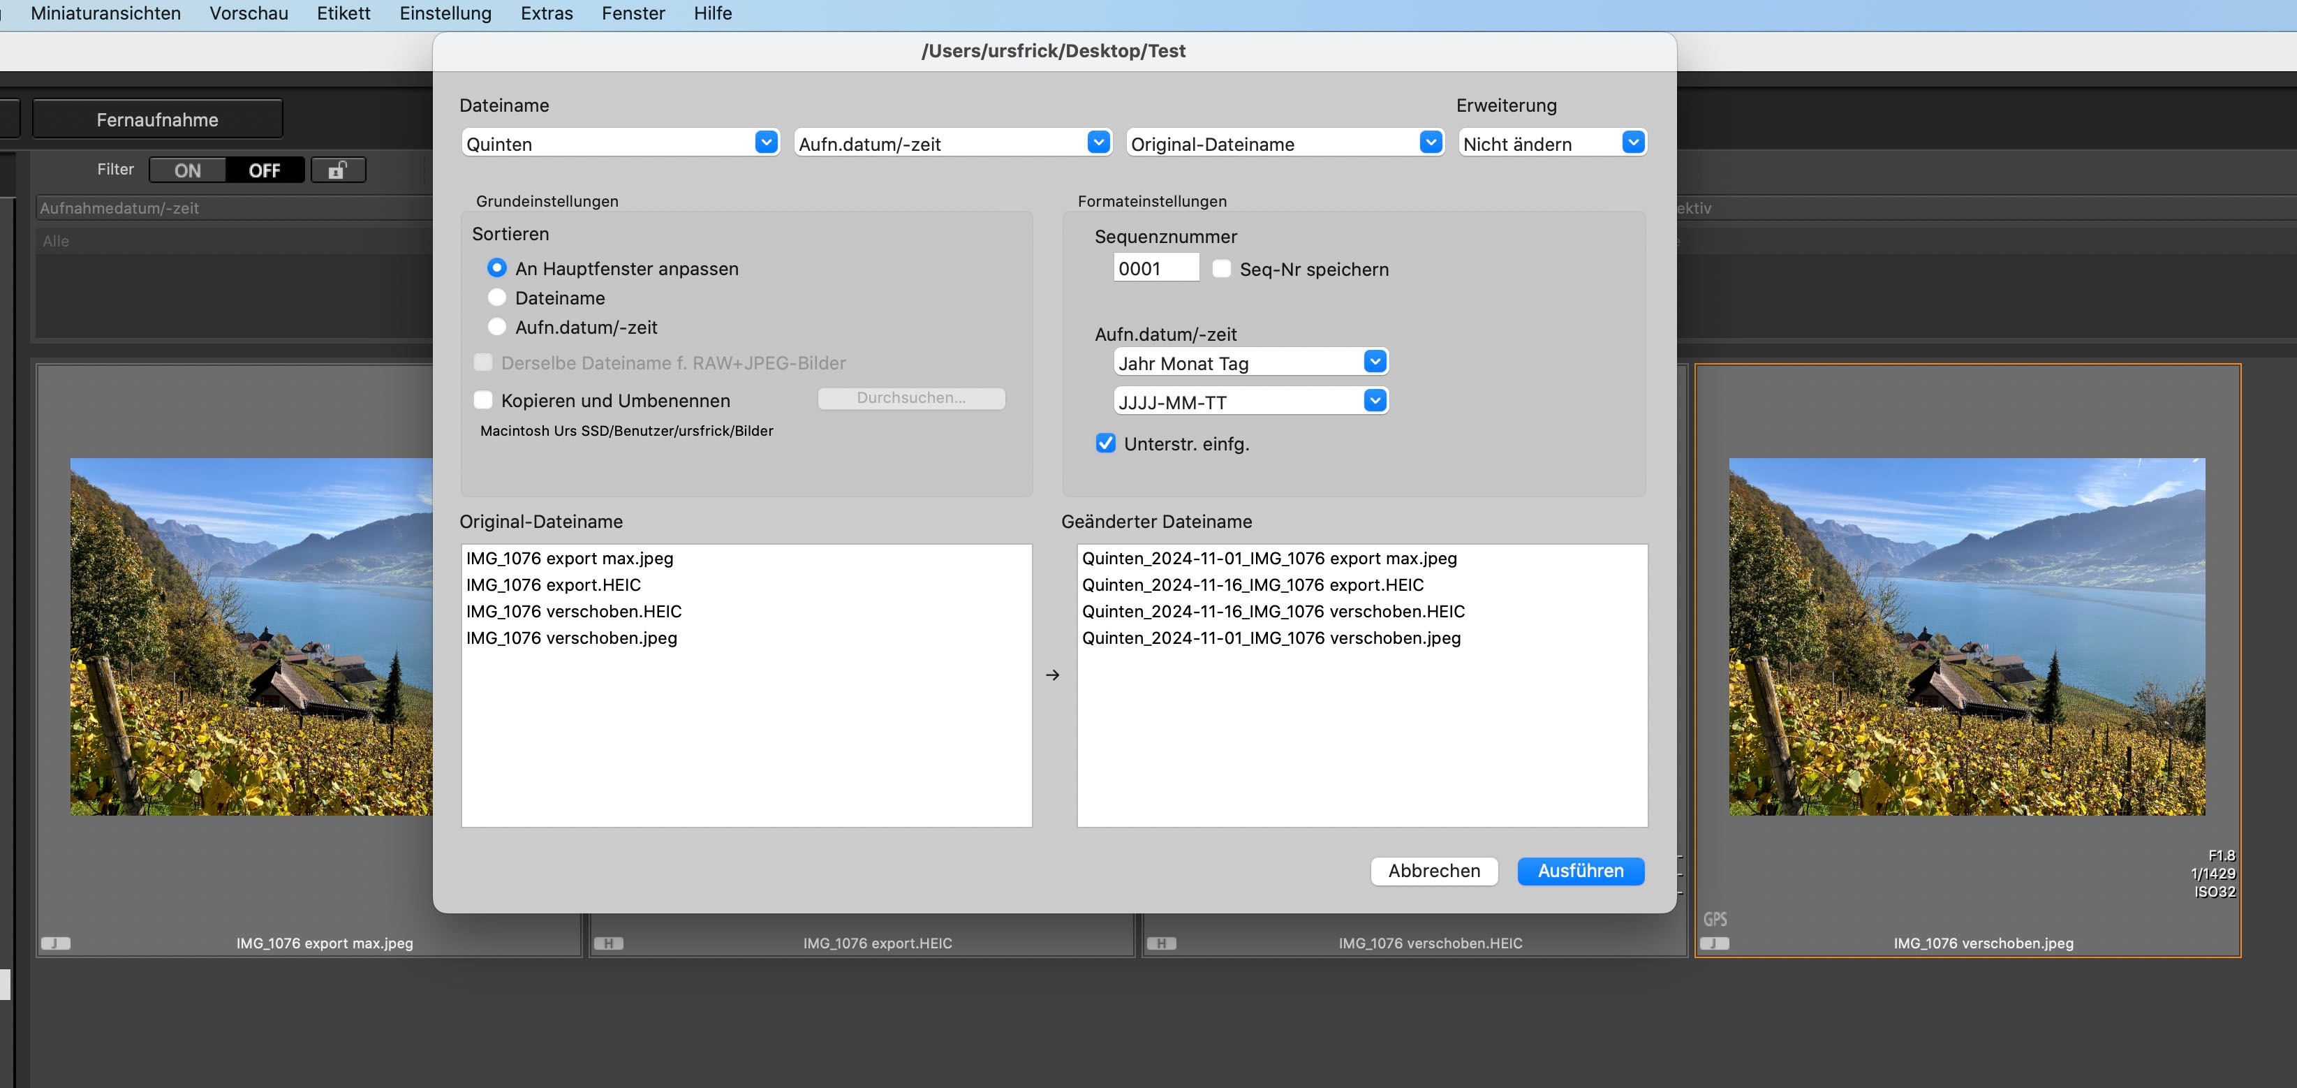Enable Seq-Nr speichern checkbox
This screenshot has height=1088, width=2297.
(1222, 270)
